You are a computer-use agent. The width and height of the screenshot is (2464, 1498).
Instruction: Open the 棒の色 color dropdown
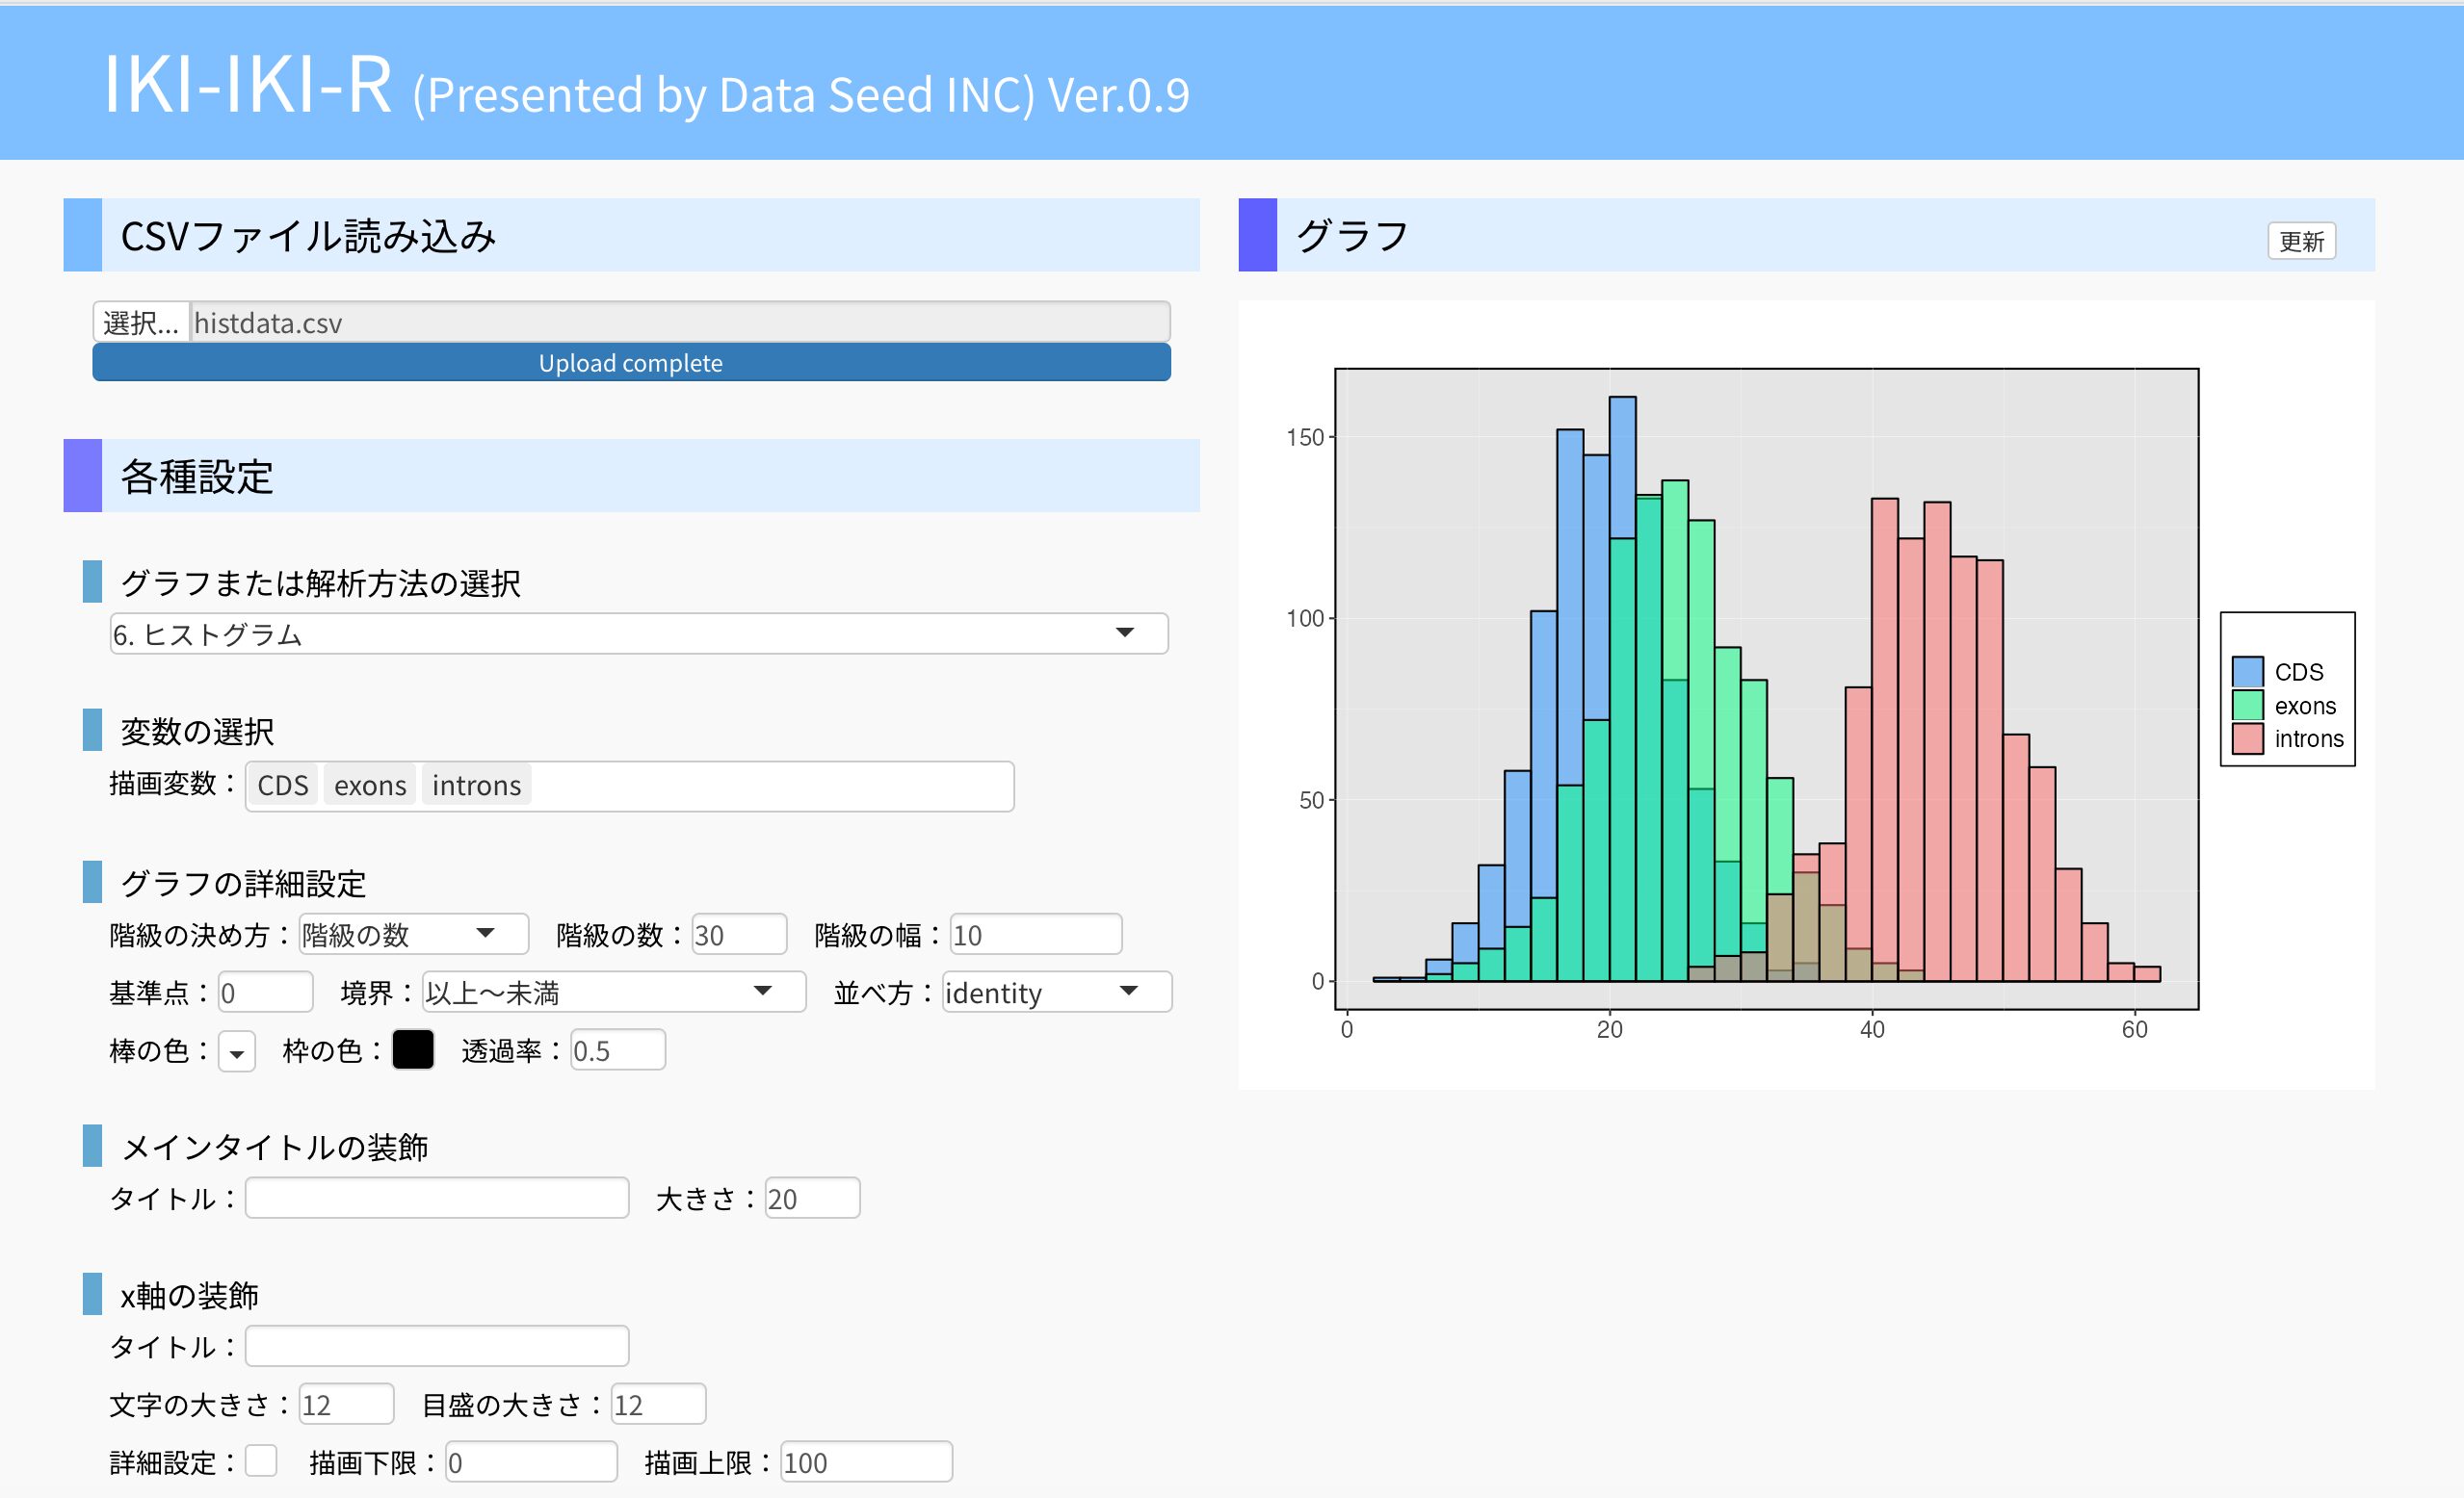click(237, 1051)
